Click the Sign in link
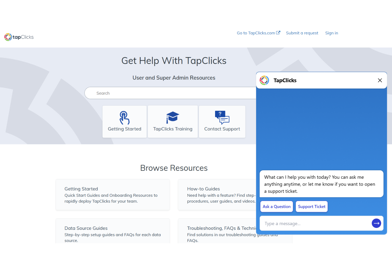392x261 pixels. click(x=332, y=33)
